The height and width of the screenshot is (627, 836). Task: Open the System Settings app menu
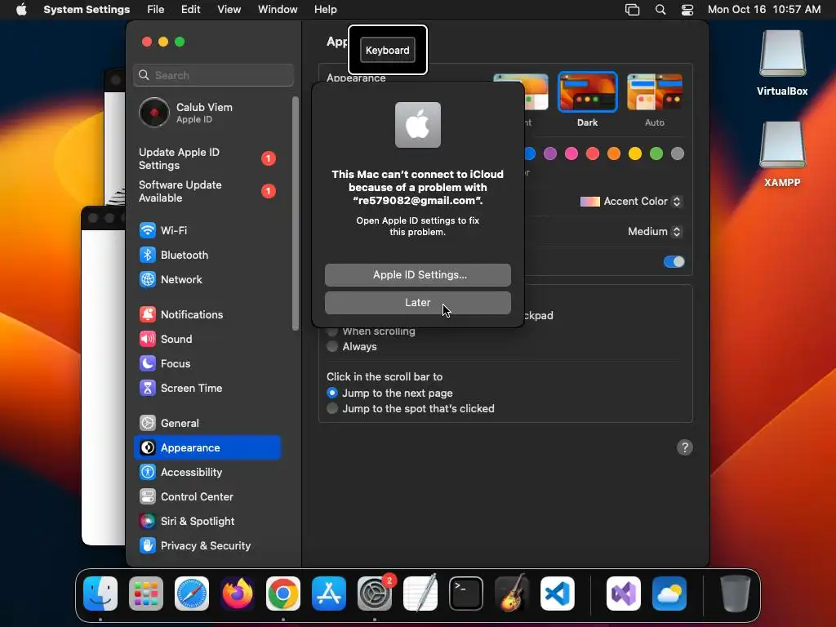pyautogui.click(x=87, y=10)
